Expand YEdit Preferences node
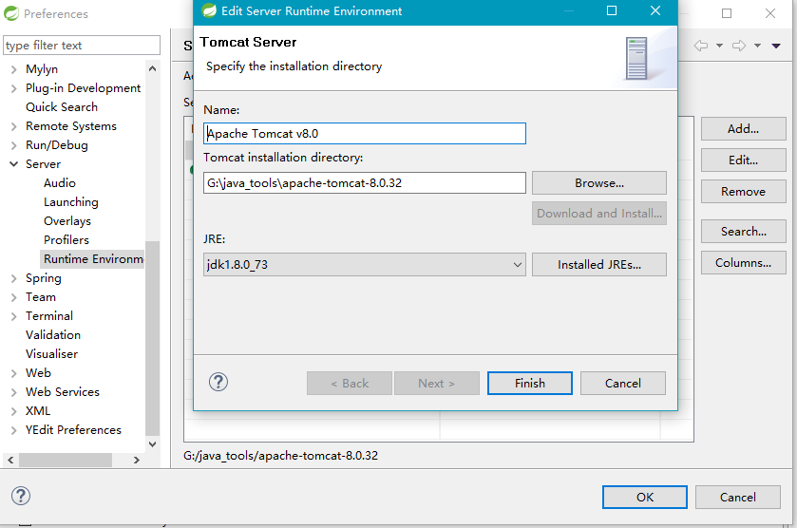The width and height of the screenshot is (797, 528). 13,430
